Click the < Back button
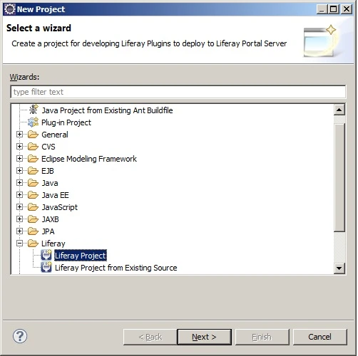Viewport: 358px width, 356px height. point(150,337)
